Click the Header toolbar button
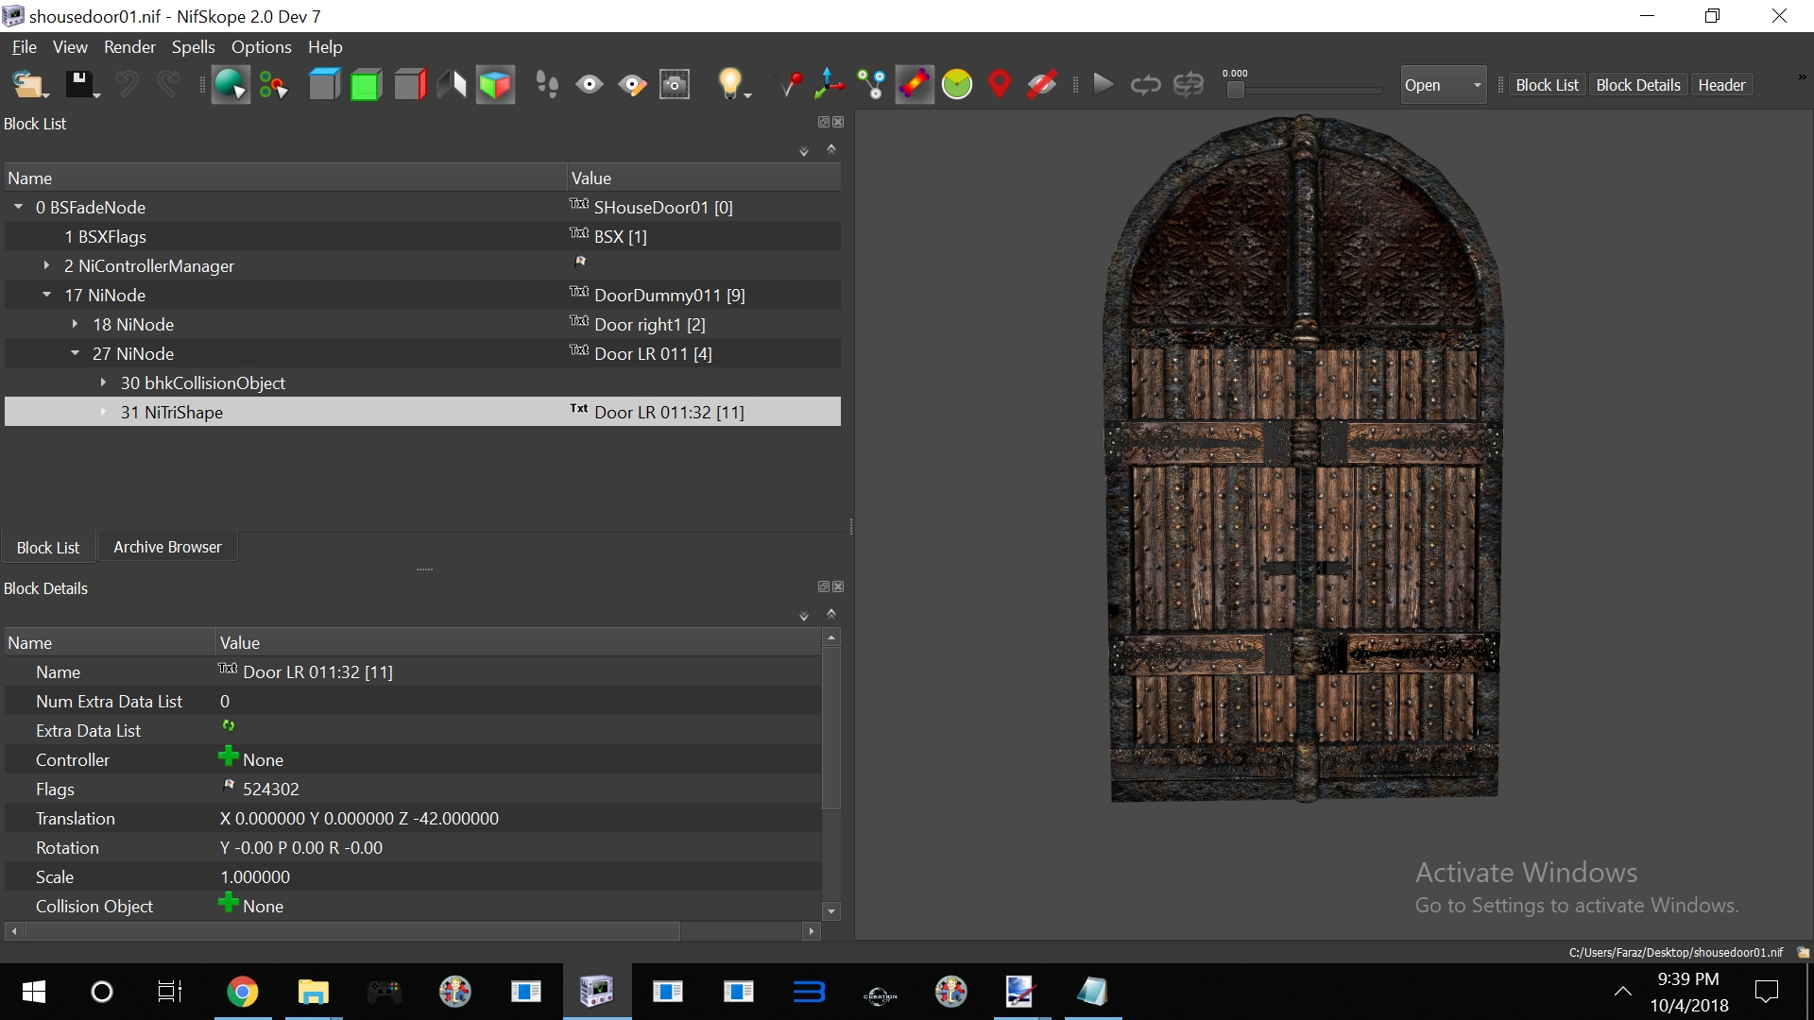Image resolution: width=1814 pixels, height=1020 pixels. [x=1721, y=85]
